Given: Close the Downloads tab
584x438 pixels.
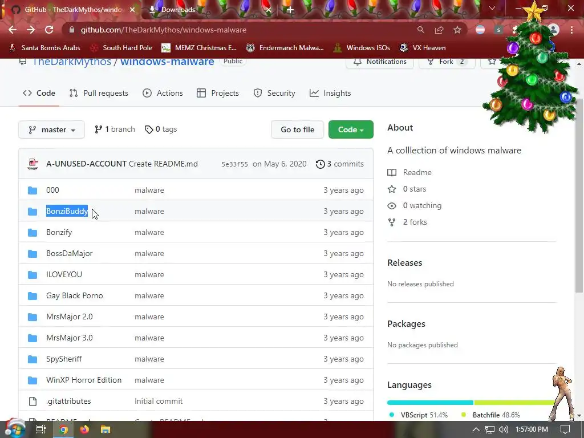Looking at the screenshot, I should (x=268, y=10).
